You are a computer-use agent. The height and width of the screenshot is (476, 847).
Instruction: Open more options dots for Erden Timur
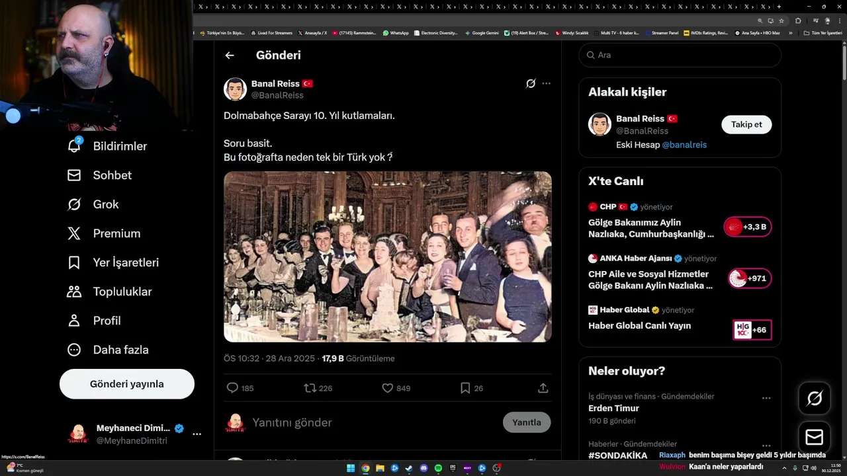point(766,398)
